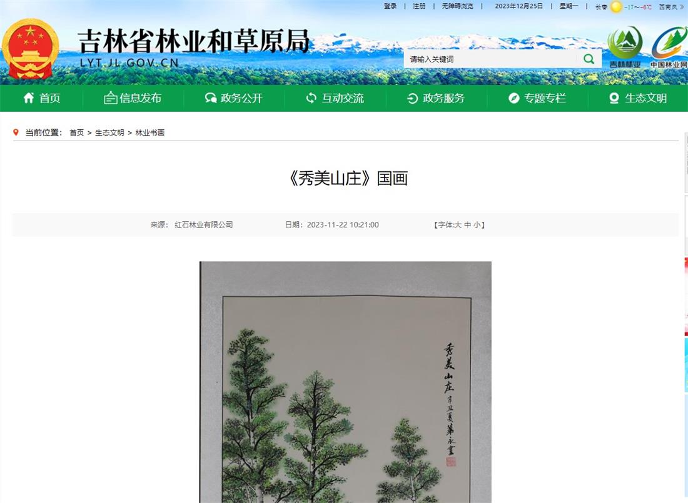Click the 林业书画 breadcrumb link

[x=149, y=132]
